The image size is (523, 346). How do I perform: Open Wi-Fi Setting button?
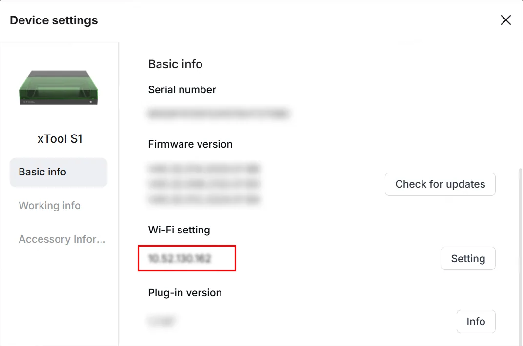click(468, 258)
